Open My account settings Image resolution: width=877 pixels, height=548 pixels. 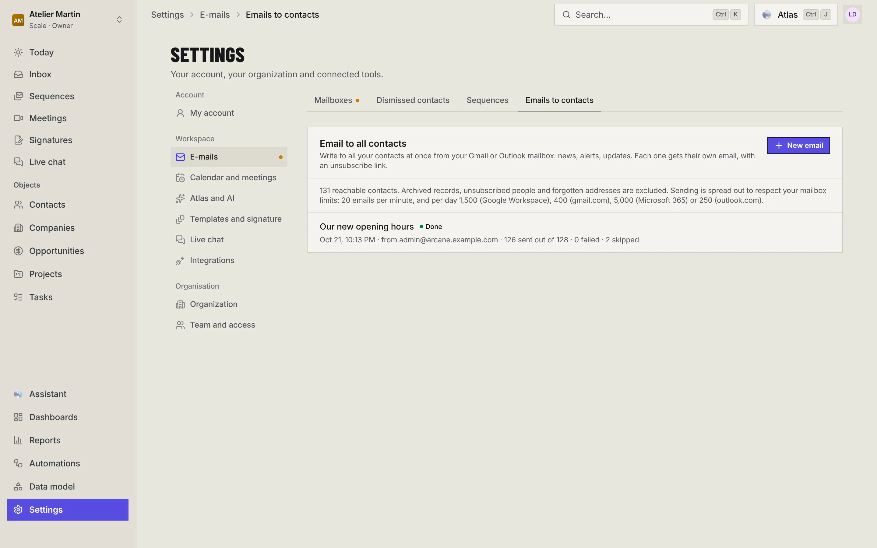229,113
